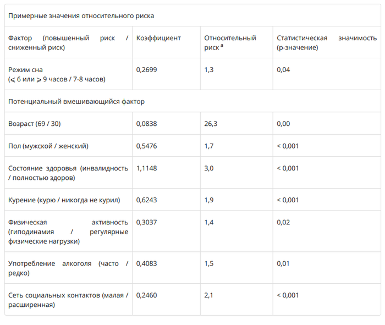Click coefficient value 0,2699

pyautogui.click(x=146, y=70)
